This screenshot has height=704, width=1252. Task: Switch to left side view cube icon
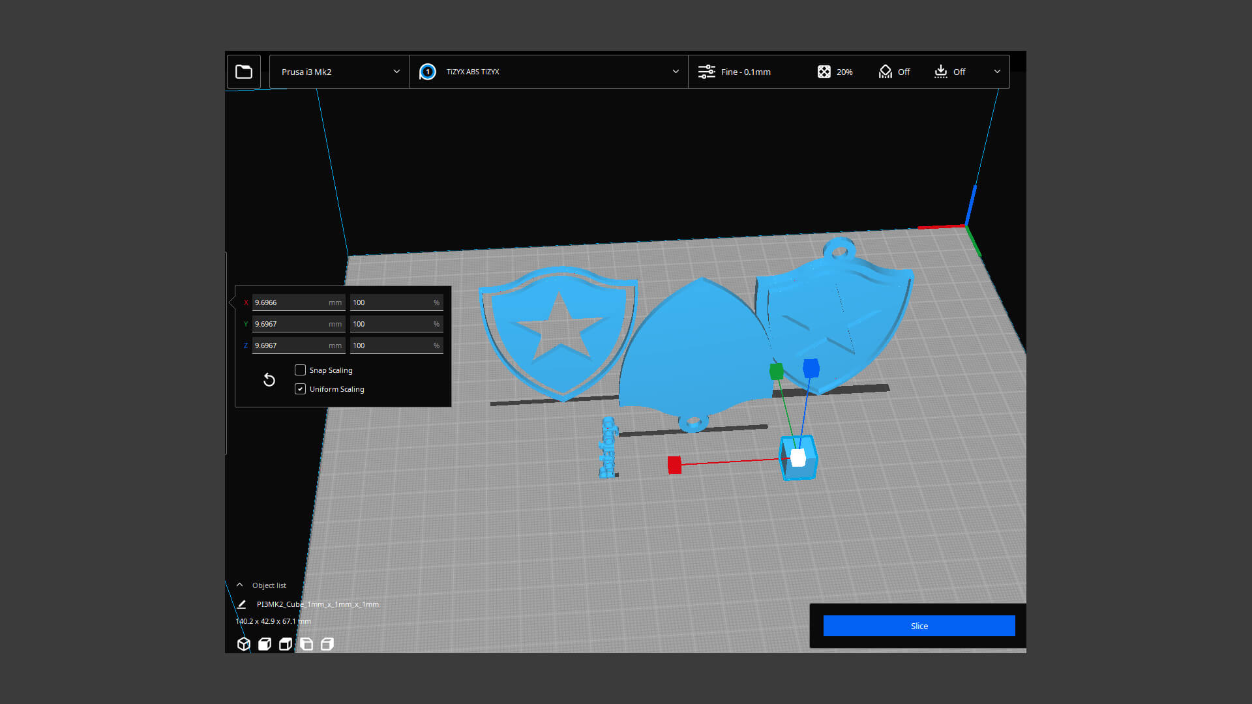306,644
